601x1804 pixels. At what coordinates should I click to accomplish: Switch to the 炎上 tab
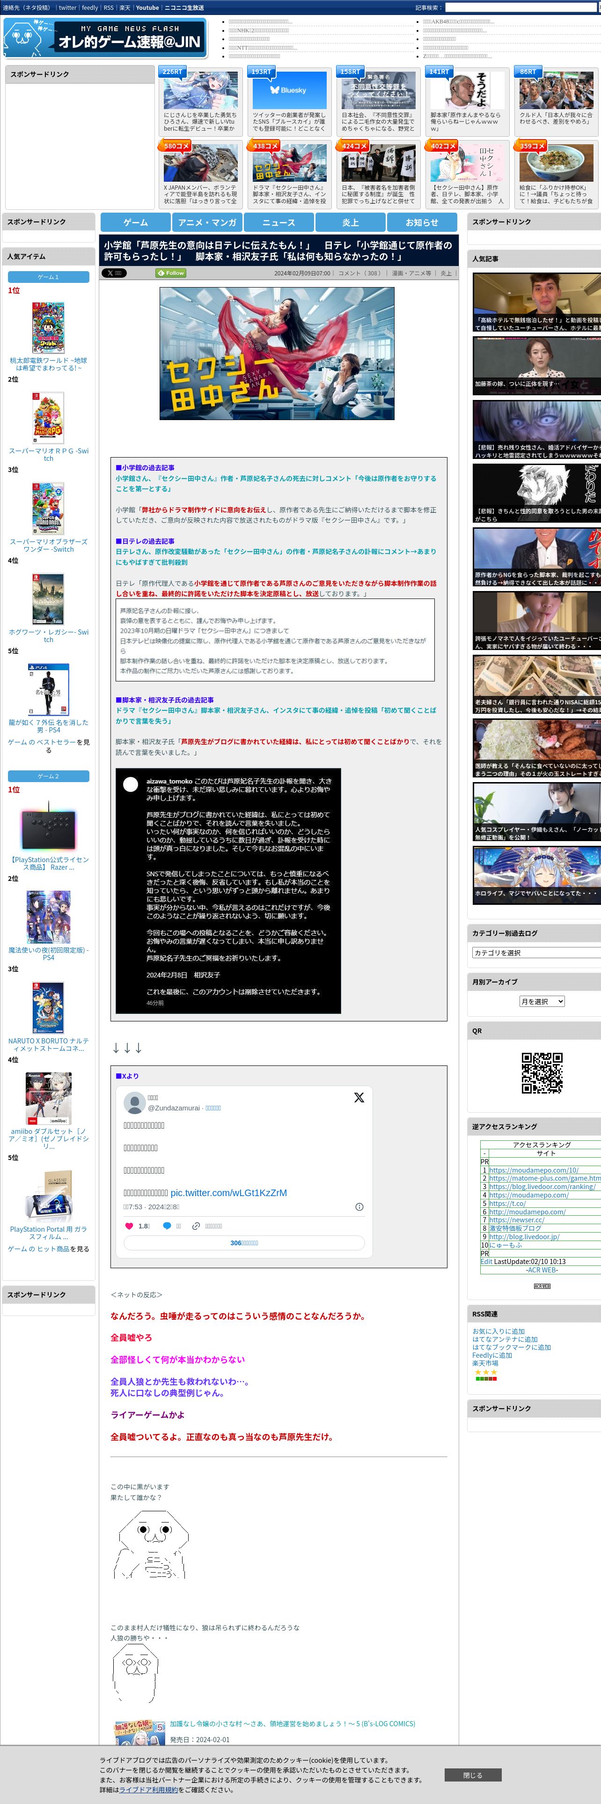(351, 222)
